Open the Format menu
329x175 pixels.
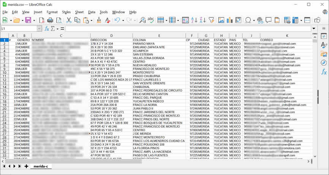52,12
